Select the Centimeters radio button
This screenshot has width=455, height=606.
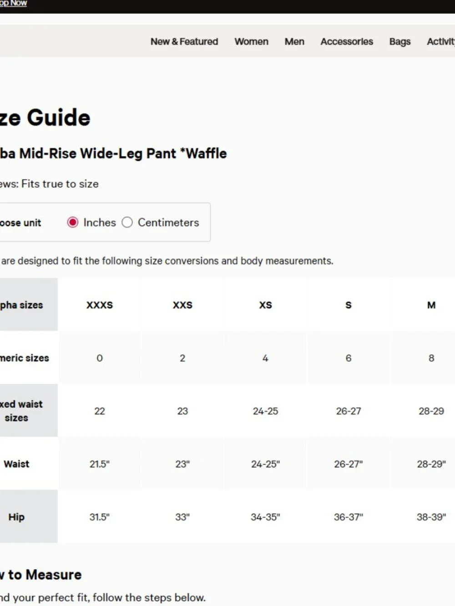127,222
